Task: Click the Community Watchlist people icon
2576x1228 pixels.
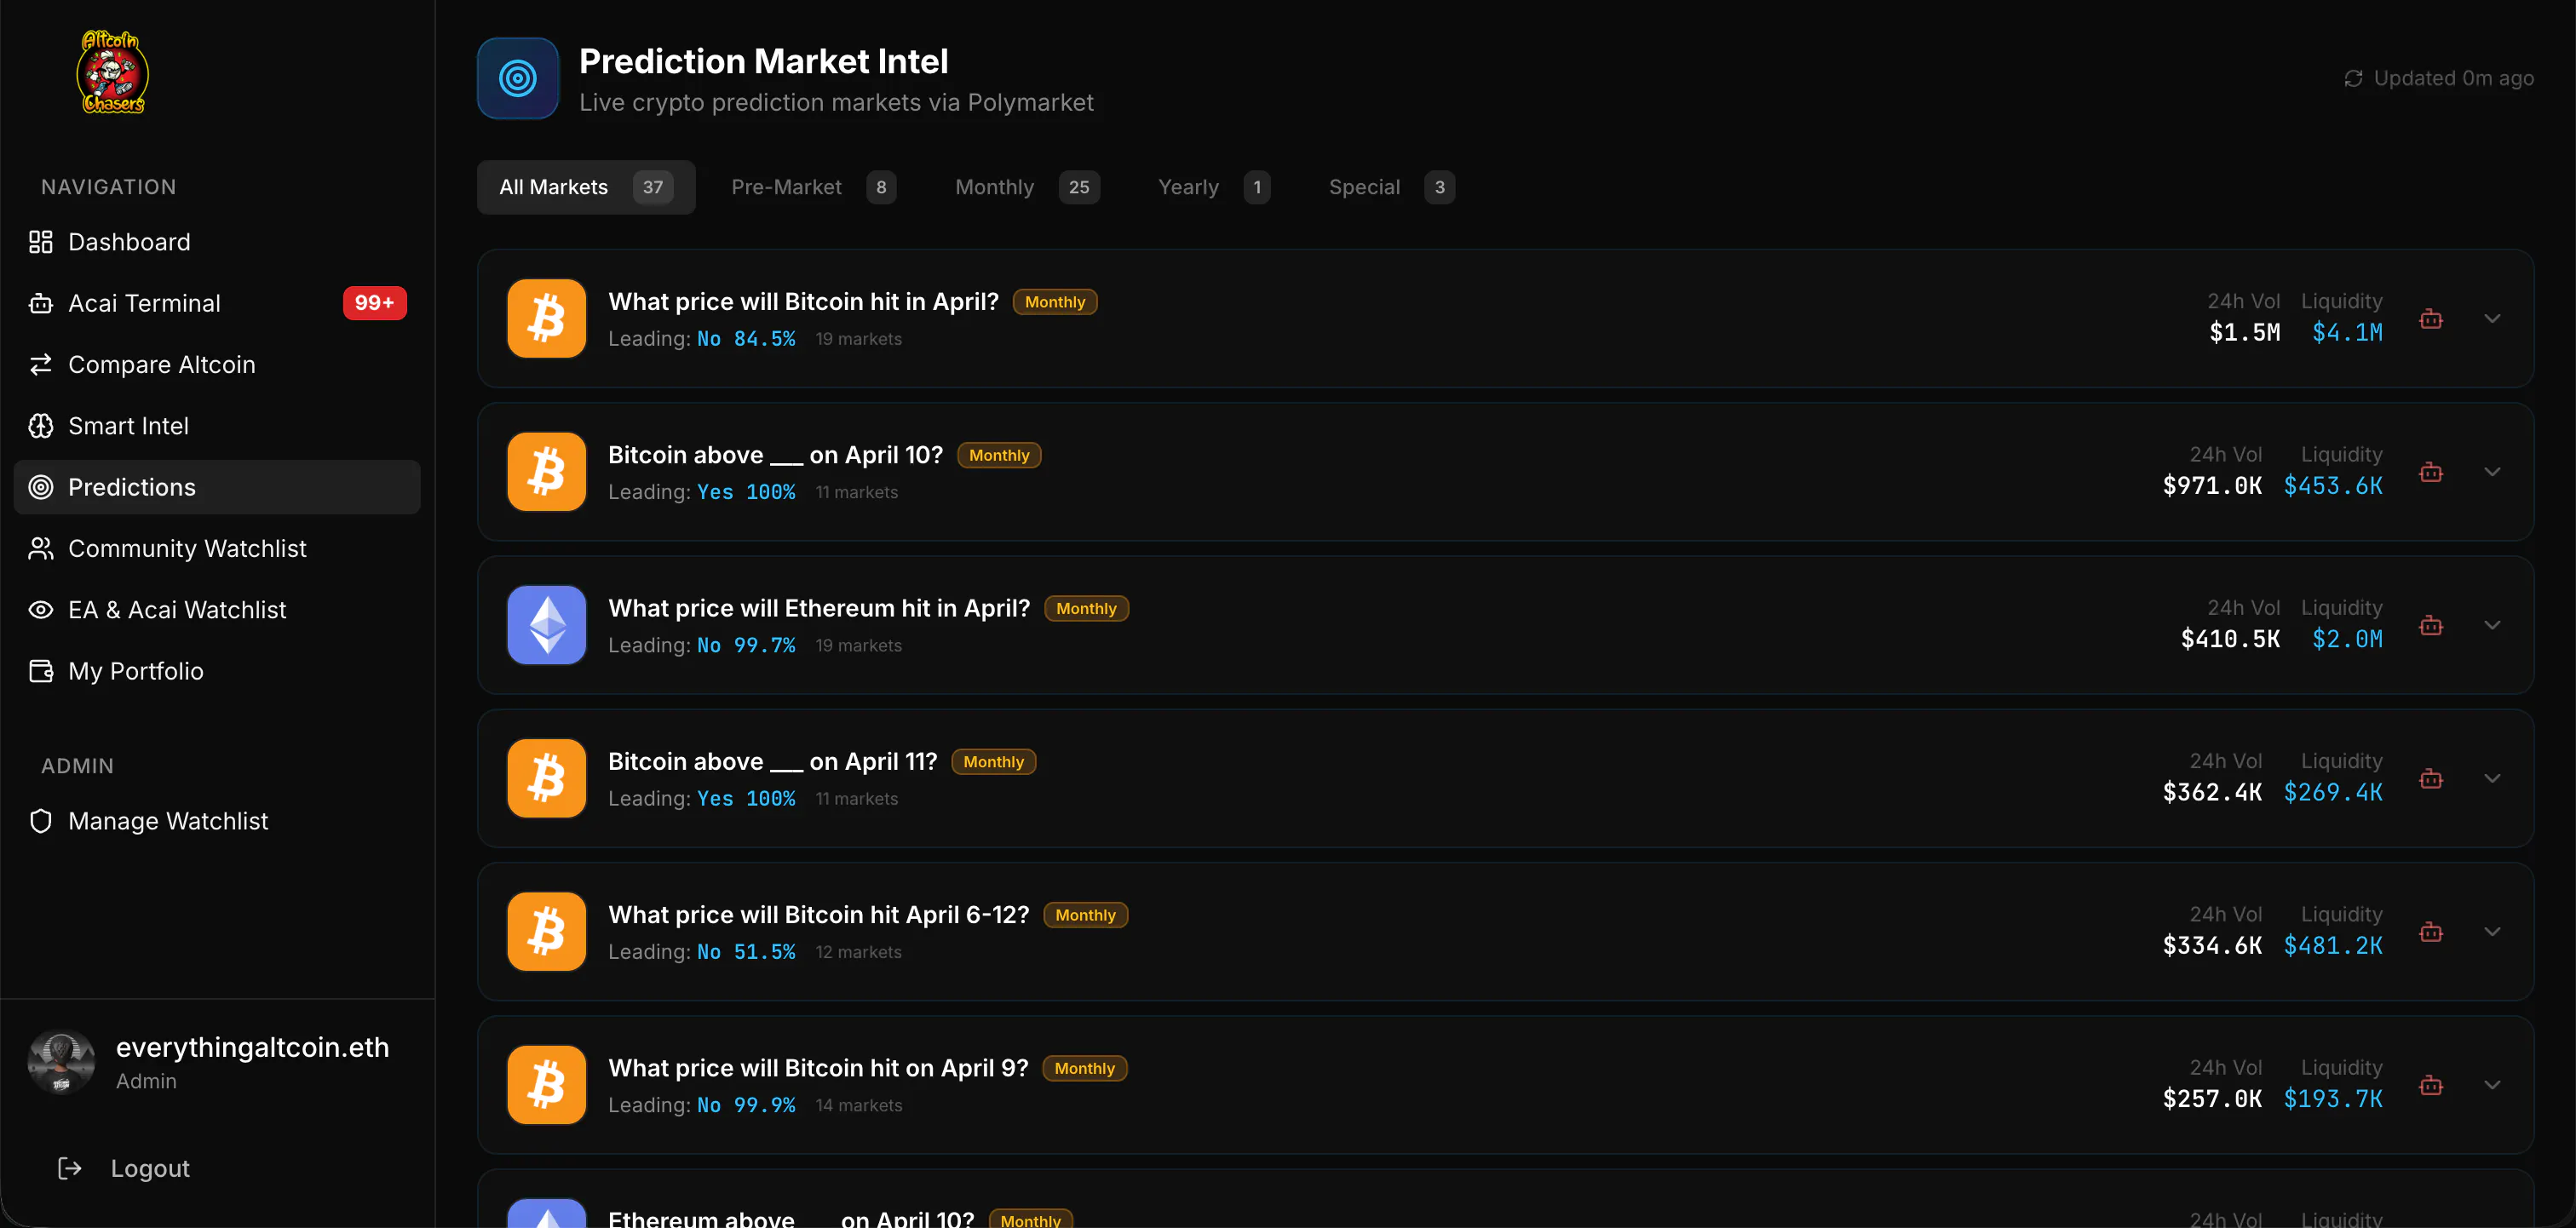Action: tap(41, 549)
